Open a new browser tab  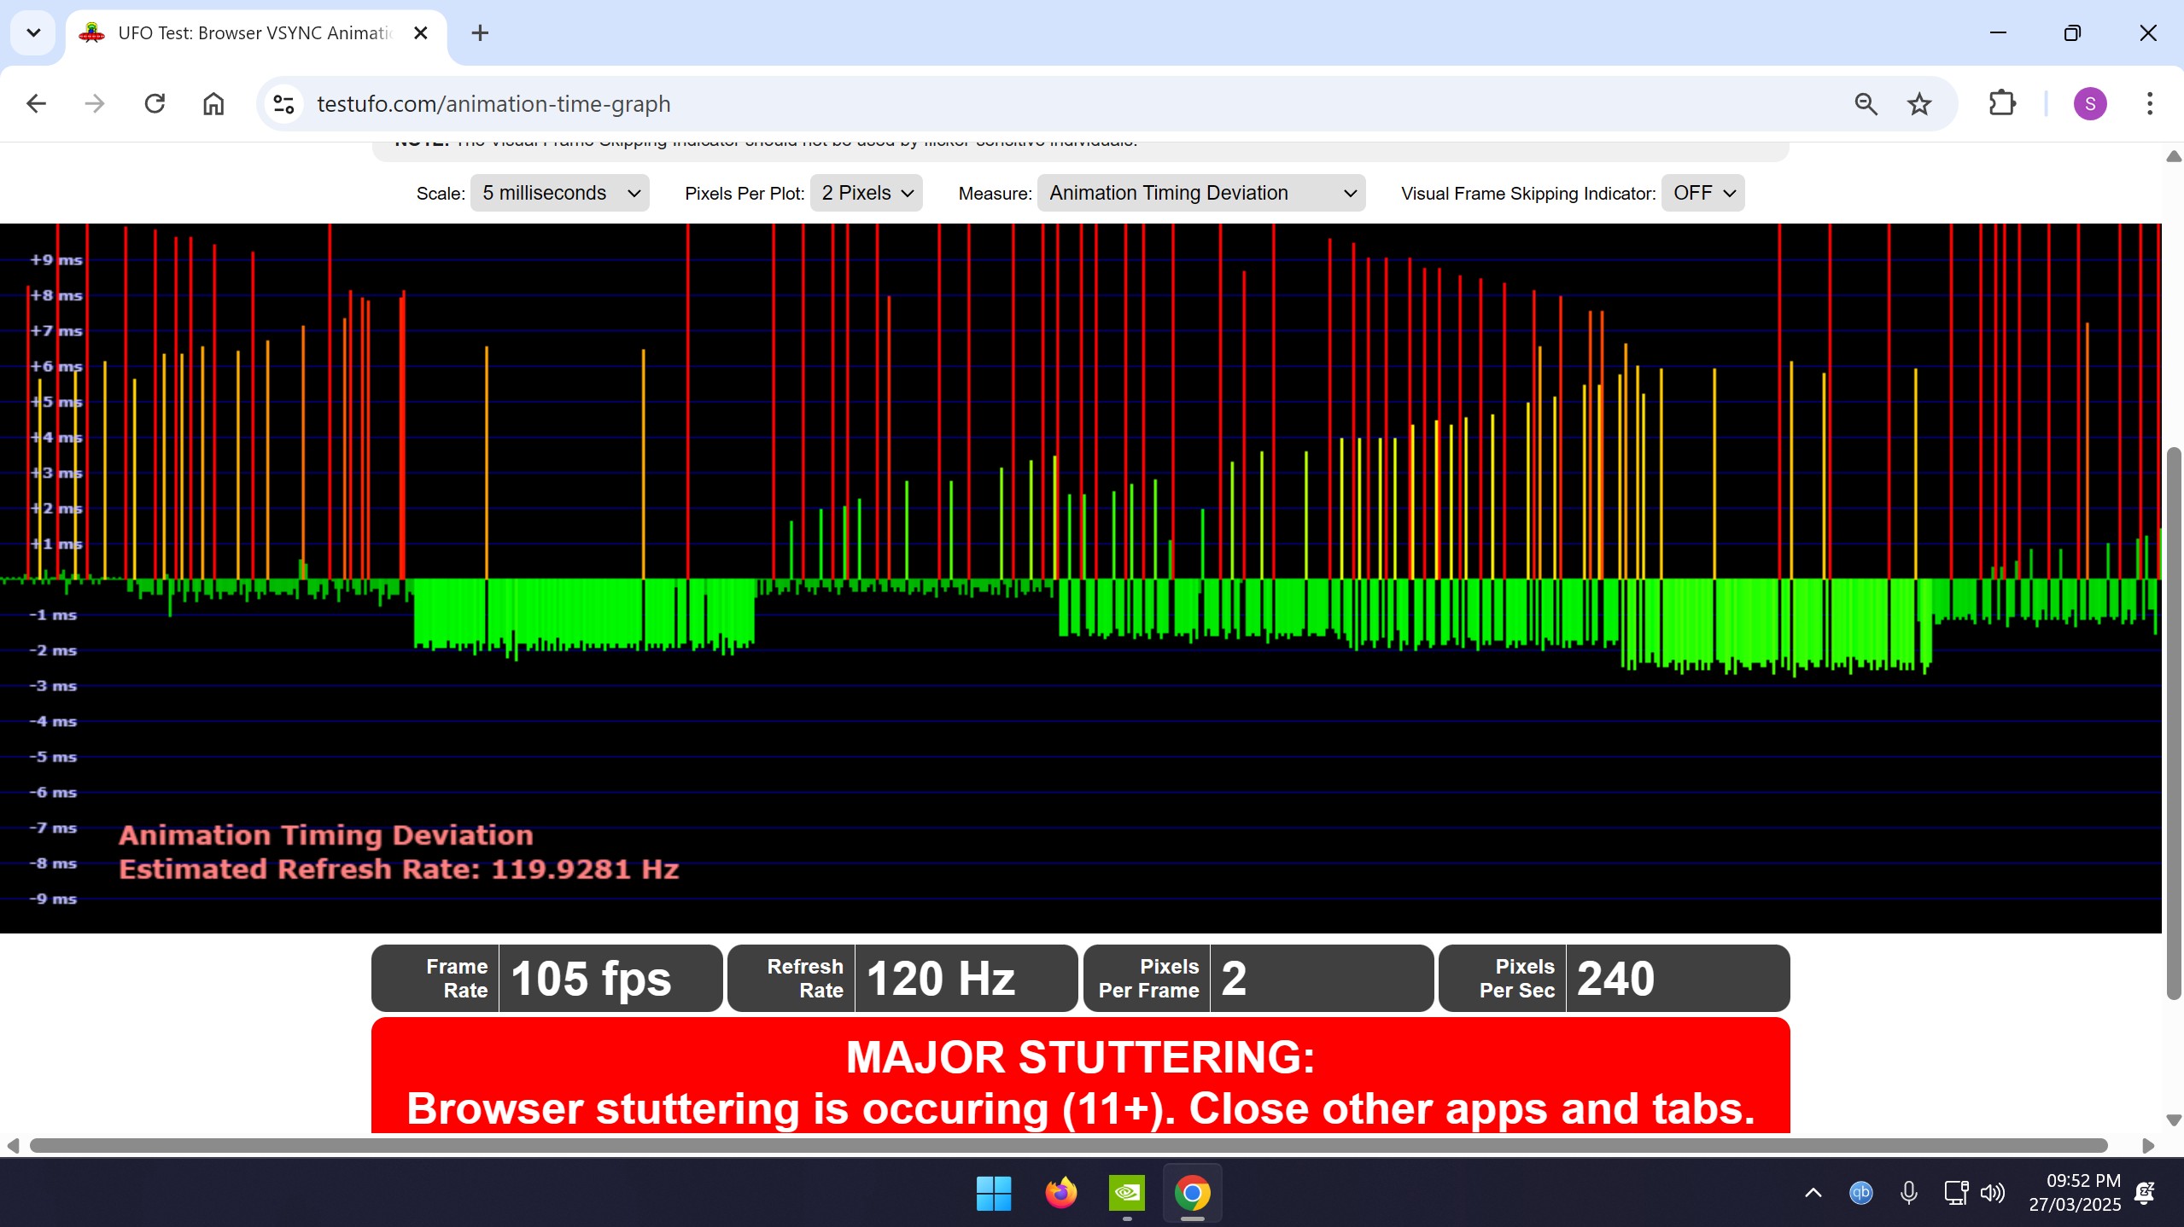[480, 33]
